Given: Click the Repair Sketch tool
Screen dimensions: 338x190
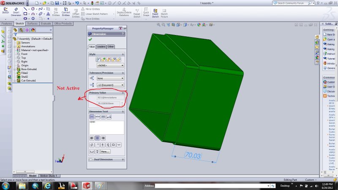Looking at the screenshot, I should click(136, 14).
